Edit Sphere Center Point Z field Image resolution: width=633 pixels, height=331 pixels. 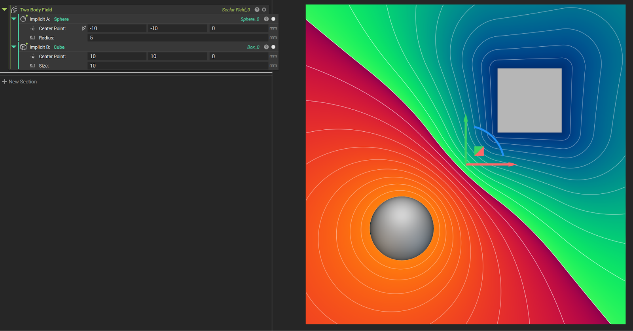coord(239,28)
